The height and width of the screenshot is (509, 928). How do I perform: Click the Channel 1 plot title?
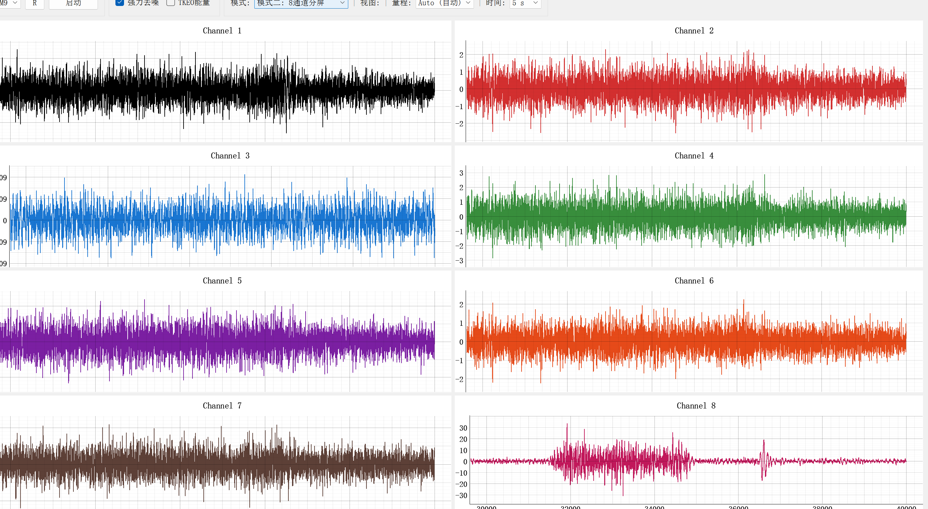222,31
